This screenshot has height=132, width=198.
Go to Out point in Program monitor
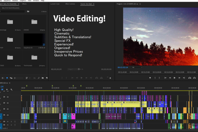tap(184, 78)
